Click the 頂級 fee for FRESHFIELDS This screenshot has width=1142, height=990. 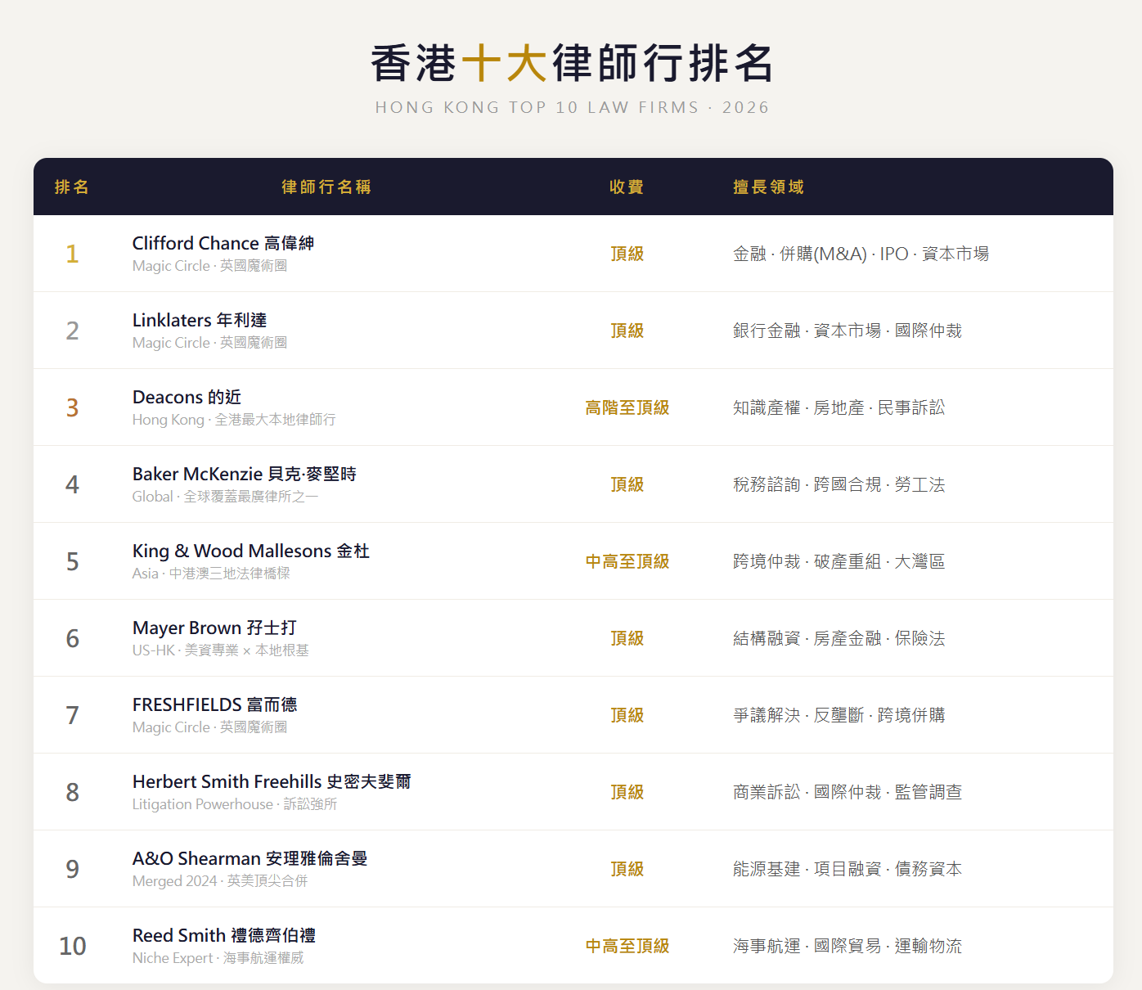point(627,715)
